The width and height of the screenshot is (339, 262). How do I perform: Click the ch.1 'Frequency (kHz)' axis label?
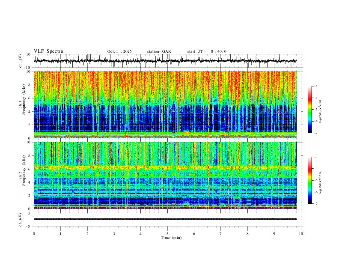(24, 99)
